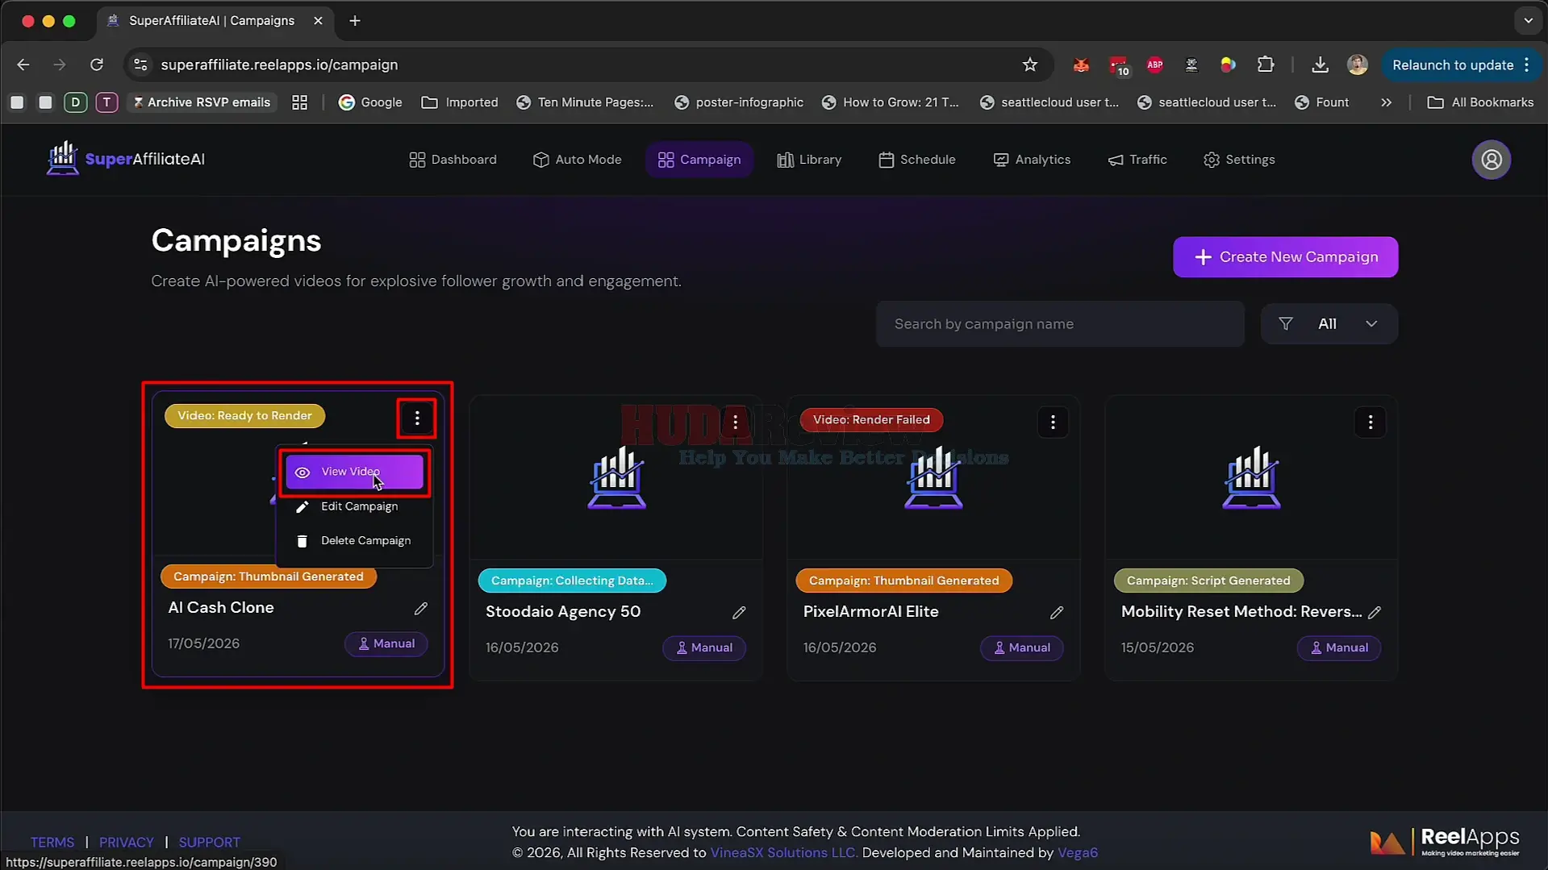Open the tab search dropdown arrow
This screenshot has height=870, width=1548.
pos(1528,21)
